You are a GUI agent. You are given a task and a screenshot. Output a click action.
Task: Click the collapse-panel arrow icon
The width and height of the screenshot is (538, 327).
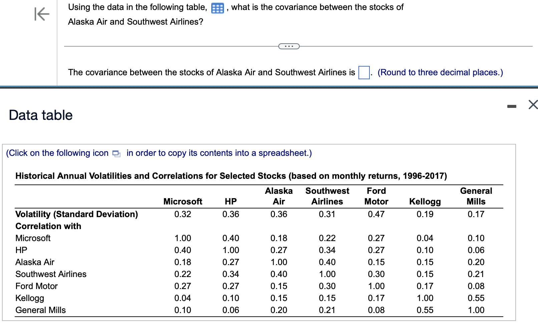pyautogui.click(x=42, y=14)
